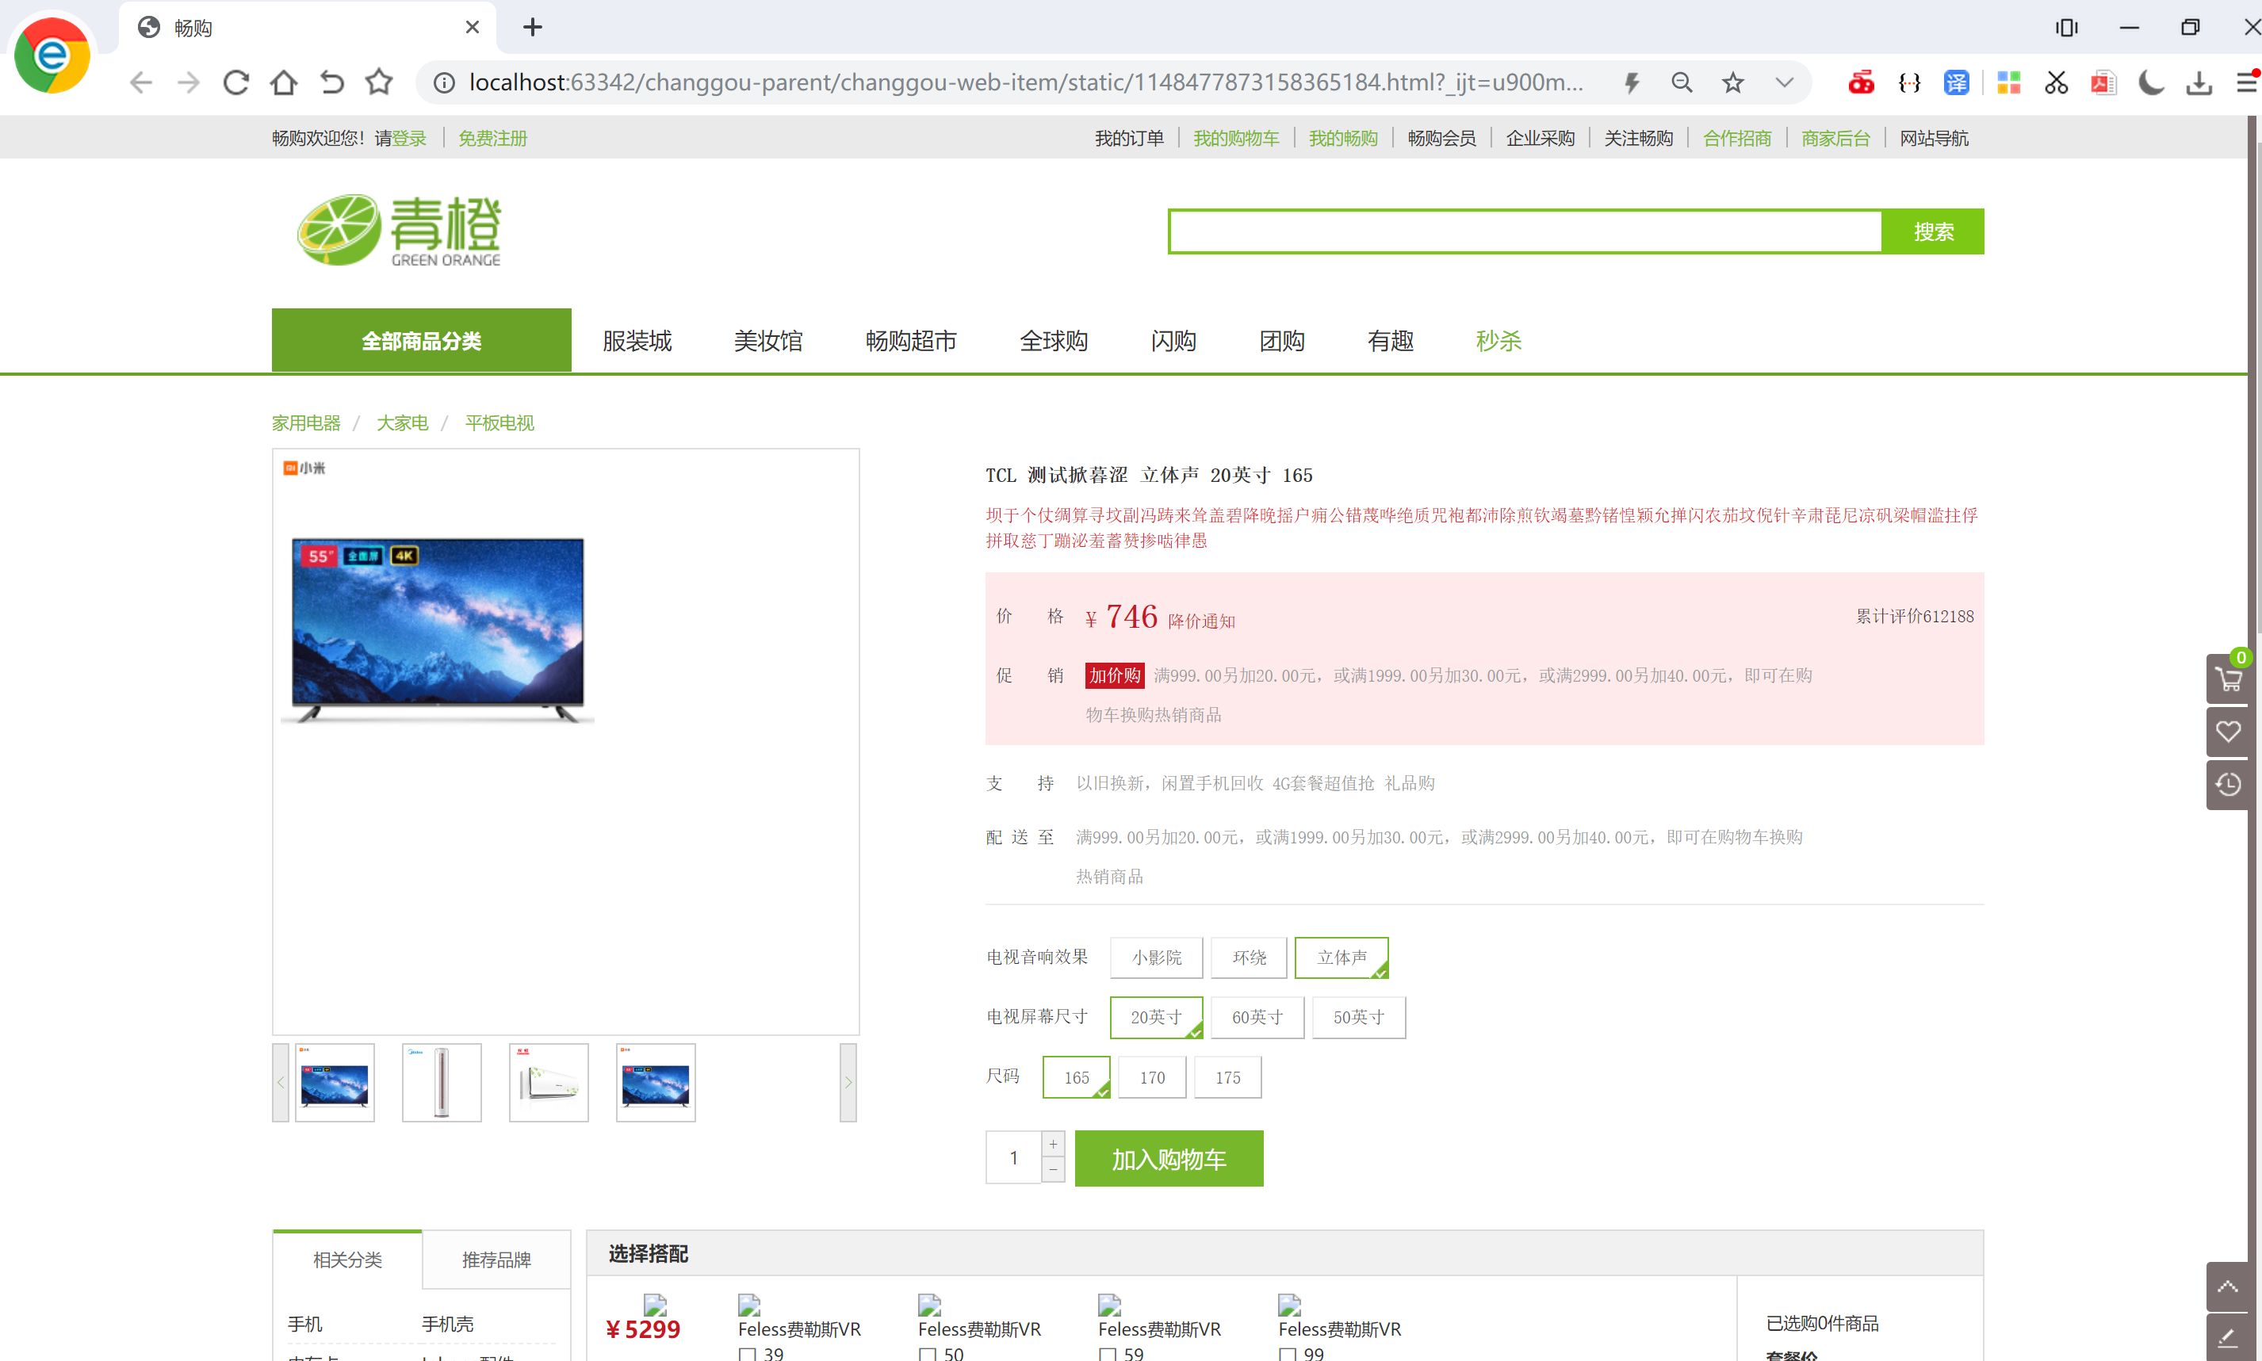Close the 畅购 browser tab
2262x1361 pixels.
473,28
